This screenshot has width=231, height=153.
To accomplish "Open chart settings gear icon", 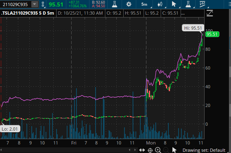I will click(129, 4).
